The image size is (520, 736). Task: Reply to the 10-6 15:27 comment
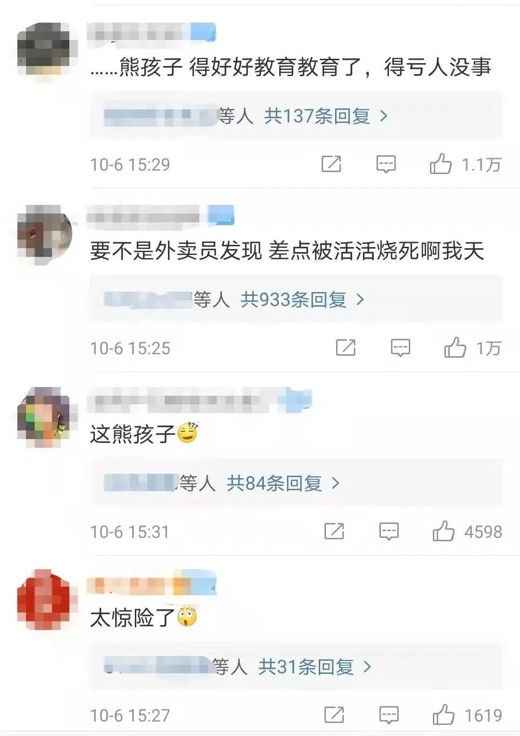(x=389, y=715)
